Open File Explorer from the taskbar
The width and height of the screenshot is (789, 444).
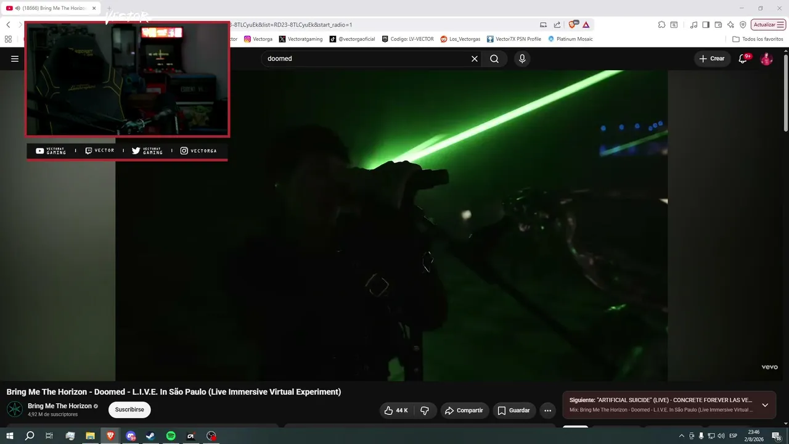90,436
